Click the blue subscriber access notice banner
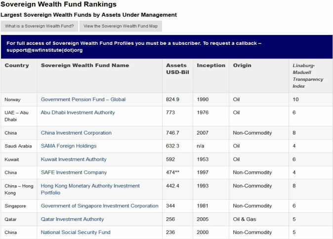The image size is (333, 239). (x=166, y=47)
